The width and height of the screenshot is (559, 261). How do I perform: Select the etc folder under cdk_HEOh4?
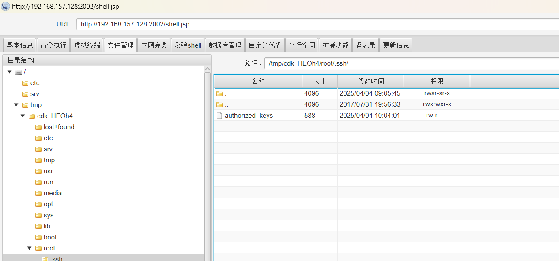pyautogui.click(x=48, y=138)
